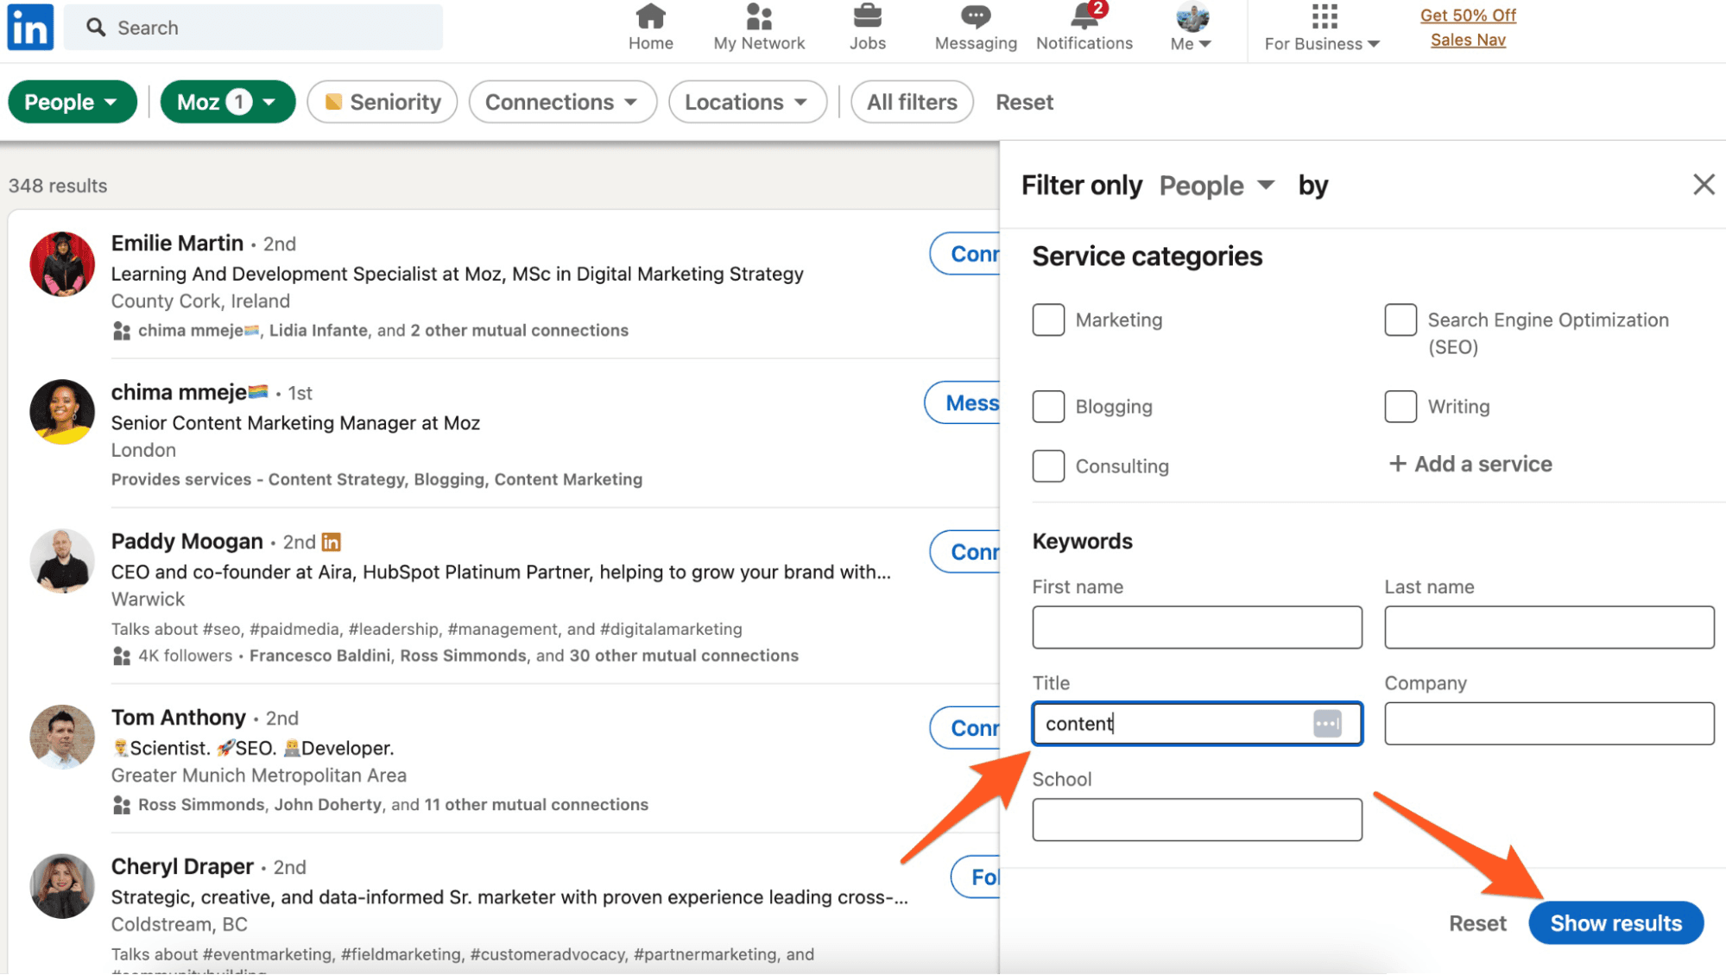1726x975 pixels.
Task: Open the Connections filter dropdown
Action: (562, 102)
